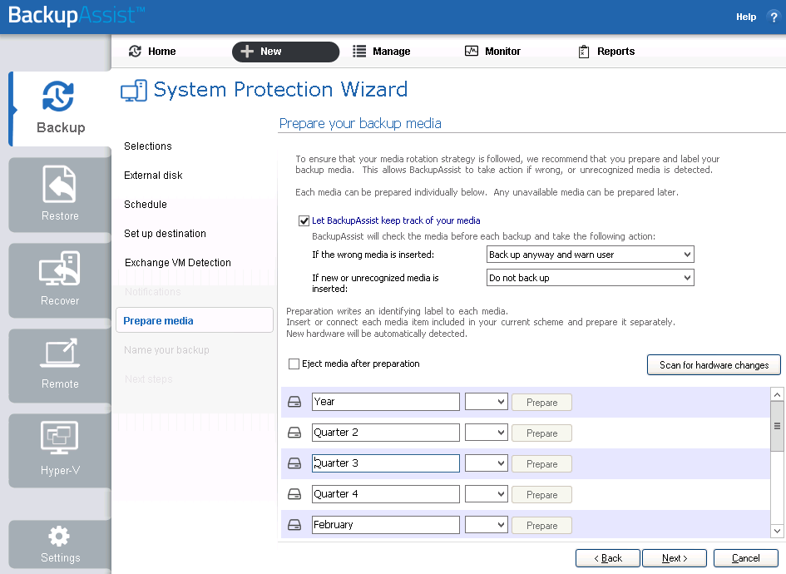Screen dimensions: 786x574
Task: Switch to the Manage tab
Action: pyautogui.click(x=382, y=51)
